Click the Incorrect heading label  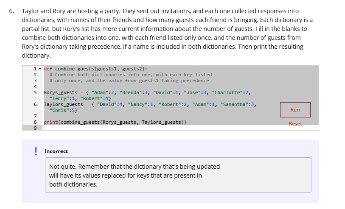click(56, 151)
